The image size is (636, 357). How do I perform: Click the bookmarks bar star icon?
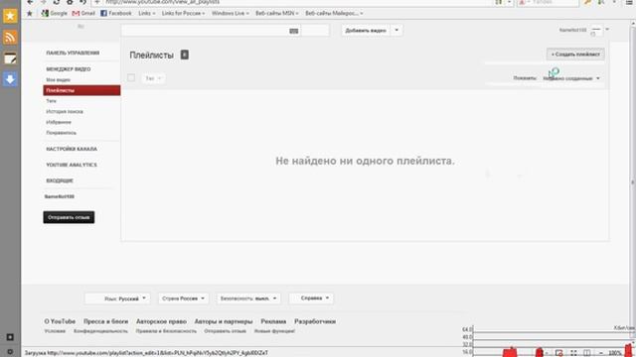[x=29, y=13]
